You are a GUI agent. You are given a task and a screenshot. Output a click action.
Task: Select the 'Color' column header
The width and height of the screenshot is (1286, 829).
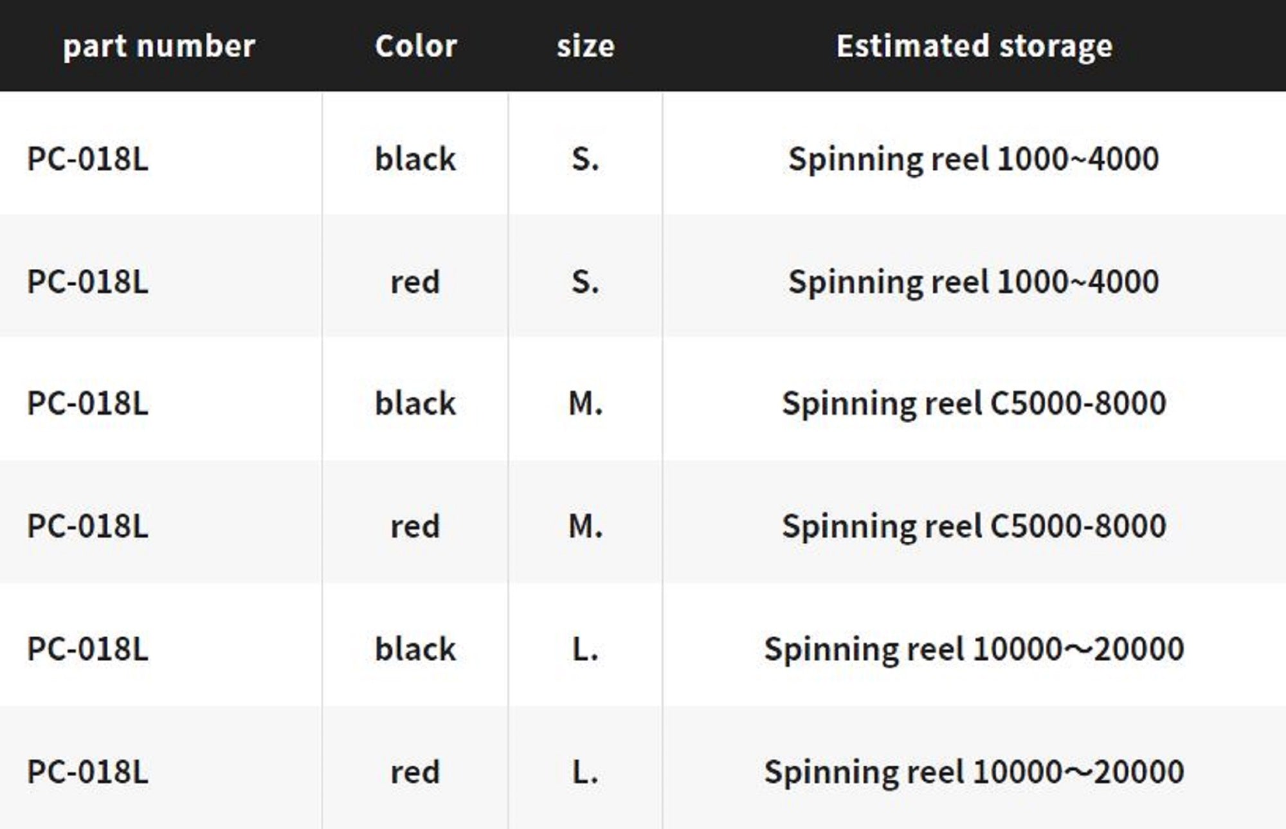point(415,46)
